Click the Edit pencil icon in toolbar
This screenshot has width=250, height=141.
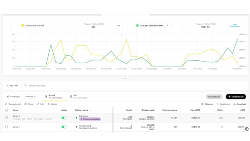(x=38, y=104)
